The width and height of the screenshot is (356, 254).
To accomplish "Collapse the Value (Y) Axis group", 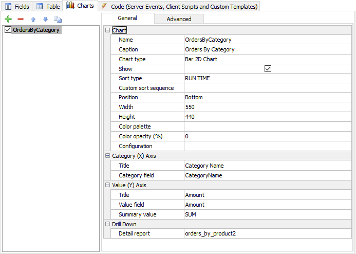I will click(x=107, y=185).
